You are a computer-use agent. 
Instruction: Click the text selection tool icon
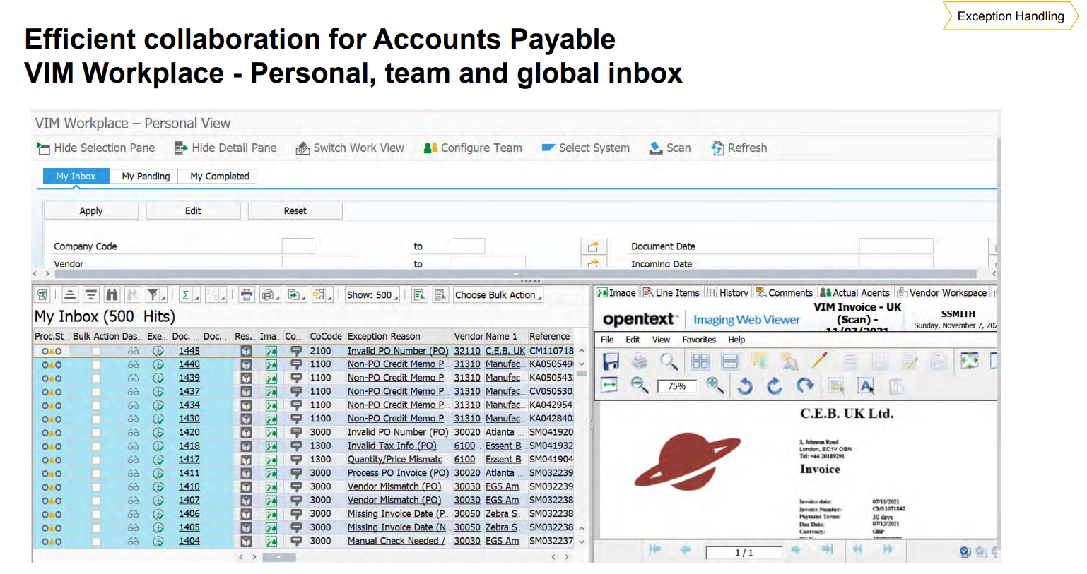point(866,385)
